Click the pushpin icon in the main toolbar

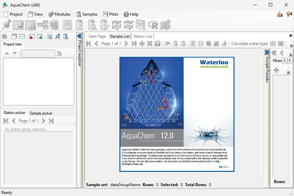(6, 25)
